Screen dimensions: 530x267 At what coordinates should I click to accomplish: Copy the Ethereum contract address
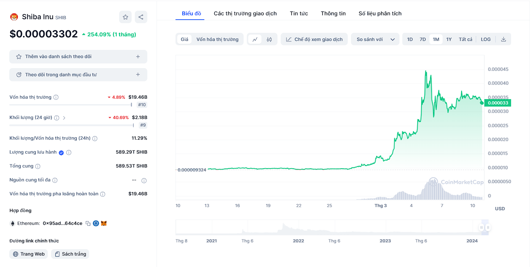tap(88, 224)
